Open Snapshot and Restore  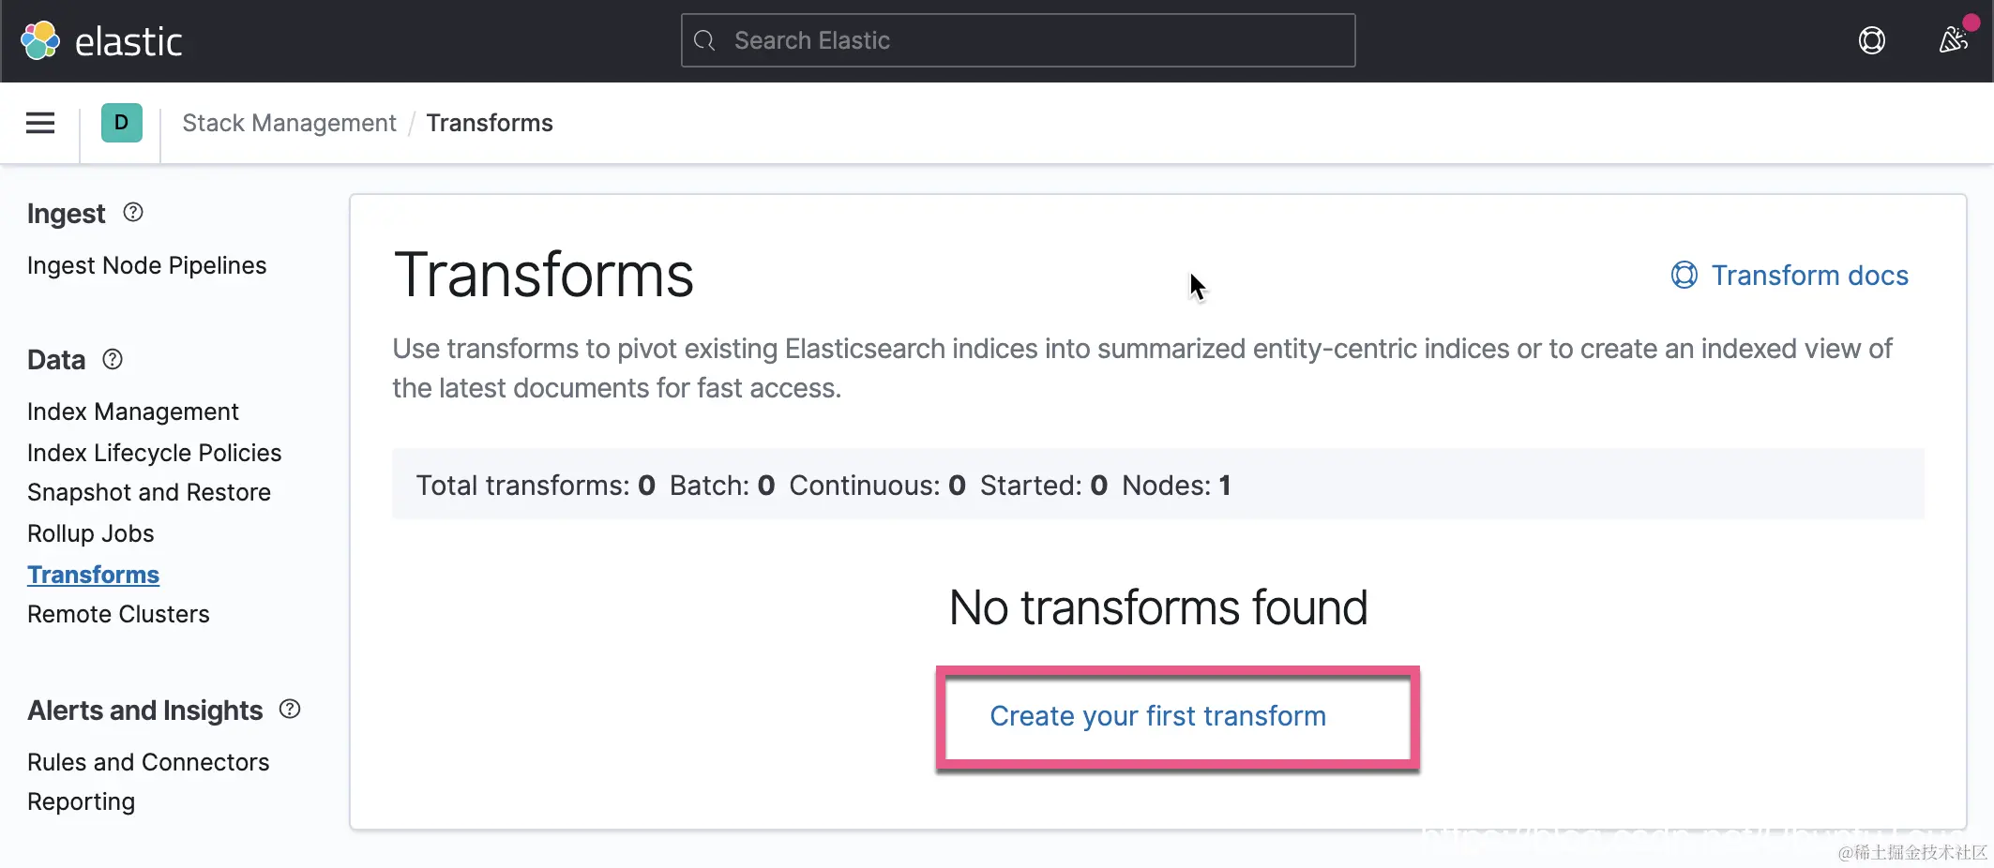coord(148,492)
